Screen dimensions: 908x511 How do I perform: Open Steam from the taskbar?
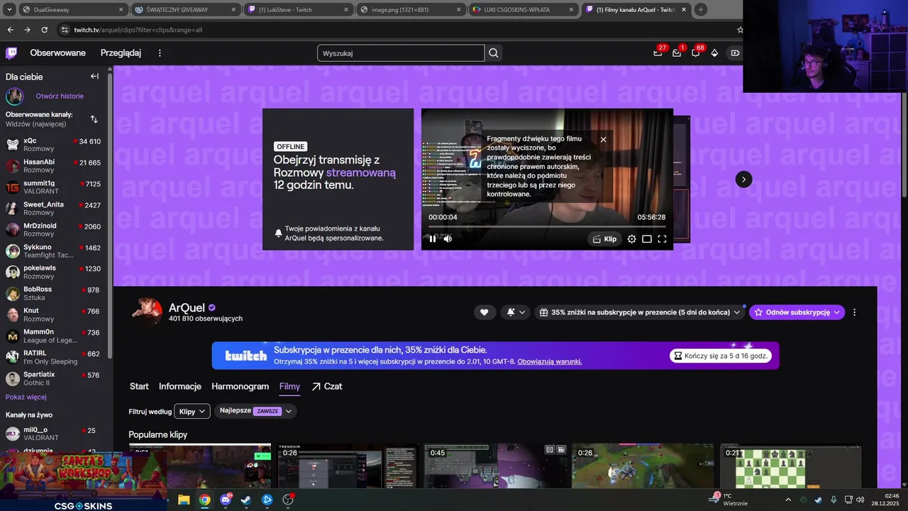point(245,500)
